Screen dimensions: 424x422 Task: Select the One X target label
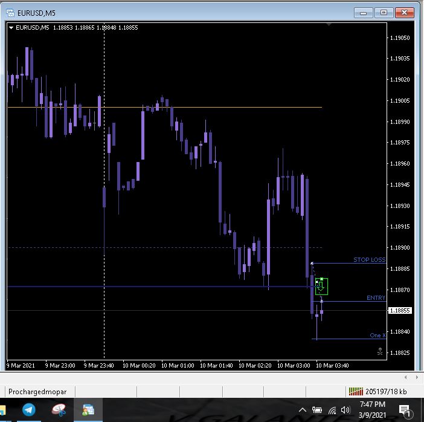[377, 335]
